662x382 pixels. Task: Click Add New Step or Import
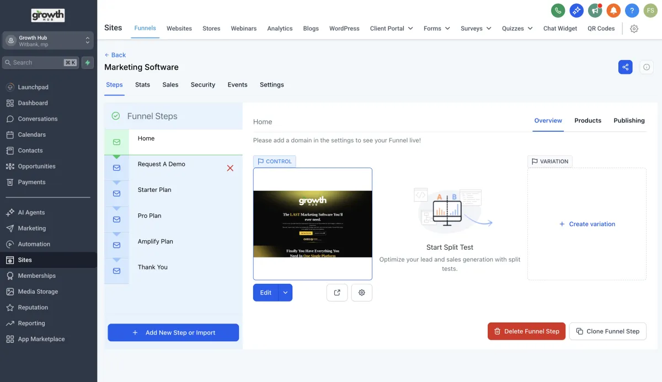tap(173, 332)
